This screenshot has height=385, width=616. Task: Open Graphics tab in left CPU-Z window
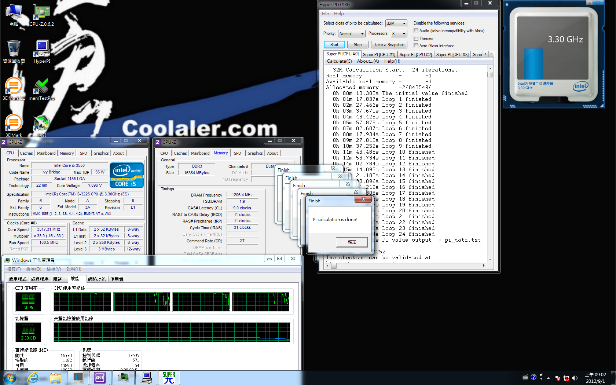click(x=101, y=153)
